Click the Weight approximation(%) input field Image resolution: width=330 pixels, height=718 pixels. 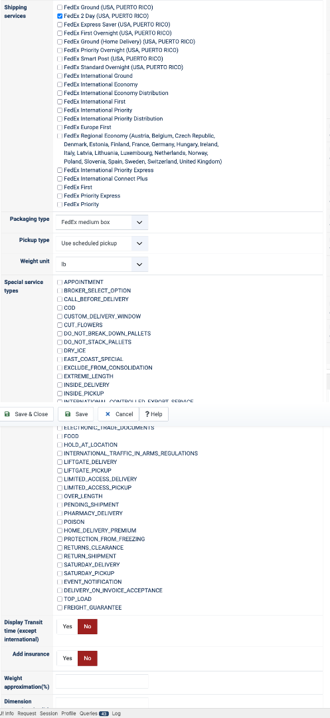coord(102,681)
